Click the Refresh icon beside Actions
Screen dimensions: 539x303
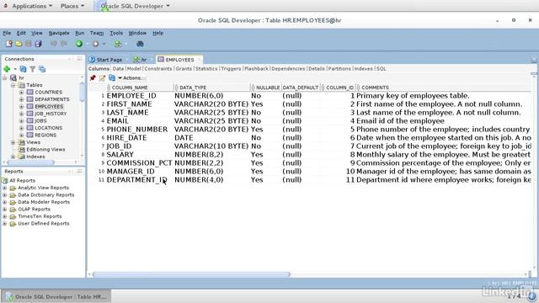tap(112, 78)
